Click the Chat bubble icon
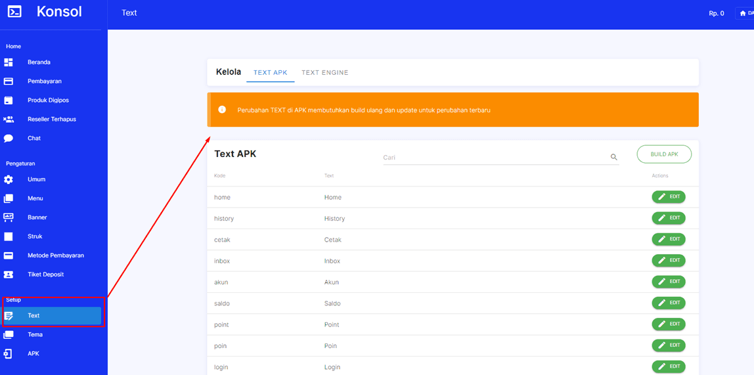 point(9,139)
